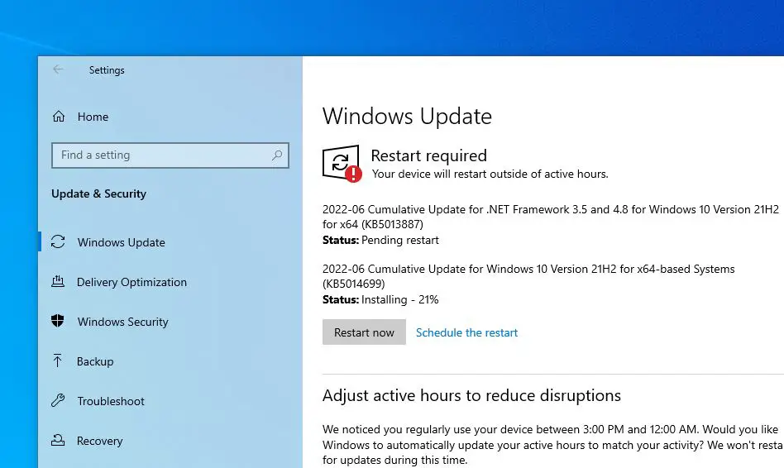Click the Restart now button
The width and height of the screenshot is (784, 468).
click(364, 332)
